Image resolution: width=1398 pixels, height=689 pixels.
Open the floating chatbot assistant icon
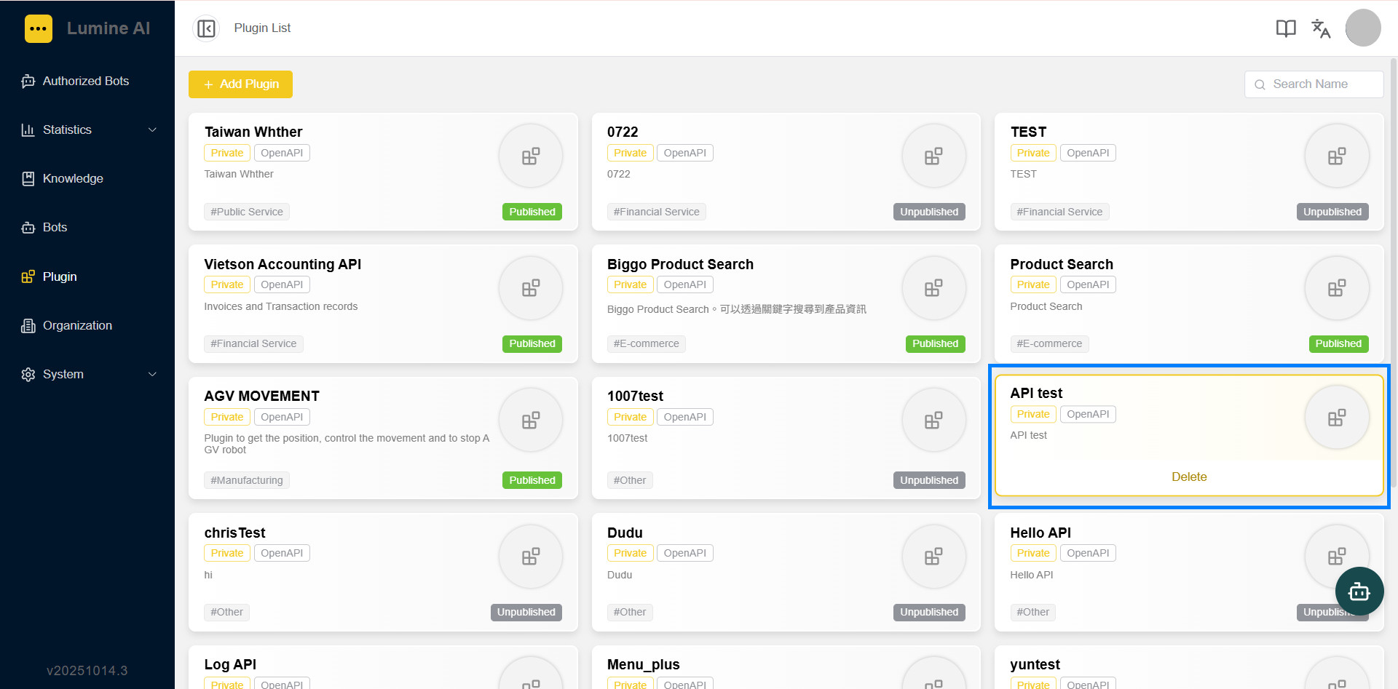click(1359, 592)
